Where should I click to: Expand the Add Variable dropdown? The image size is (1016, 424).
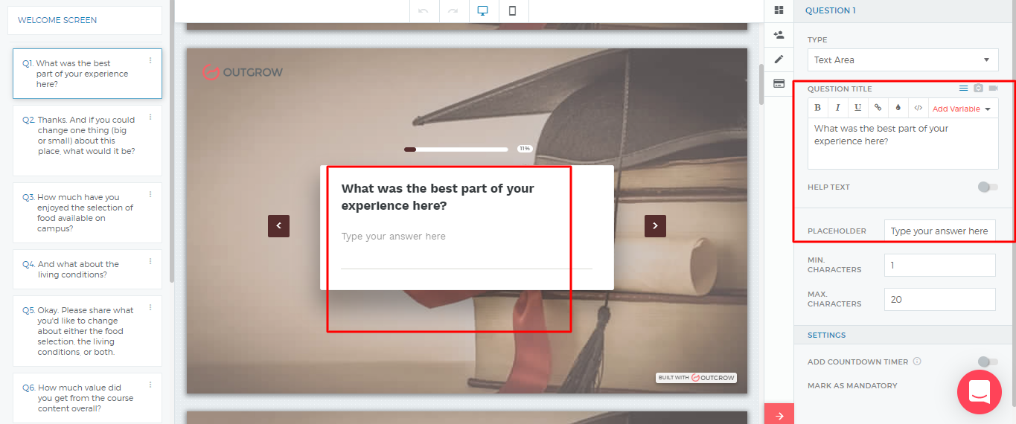pos(962,109)
